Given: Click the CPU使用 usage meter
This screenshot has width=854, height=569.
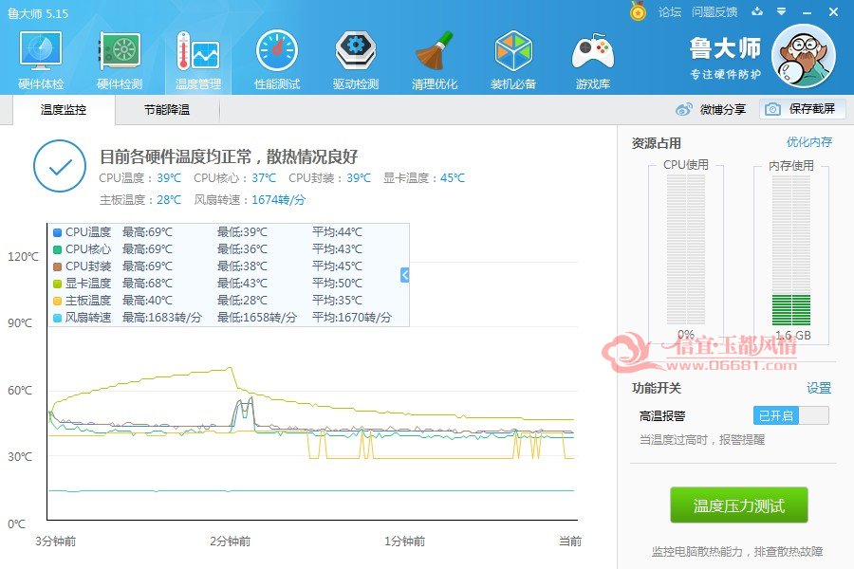Looking at the screenshot, I should tap(686, 250).
